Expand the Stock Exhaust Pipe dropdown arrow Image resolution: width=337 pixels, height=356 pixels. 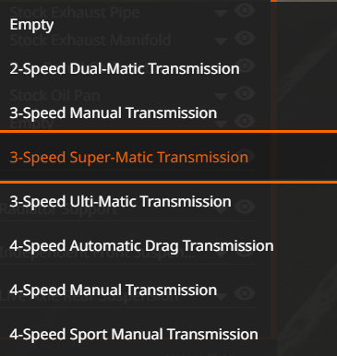tap(221, 13)
